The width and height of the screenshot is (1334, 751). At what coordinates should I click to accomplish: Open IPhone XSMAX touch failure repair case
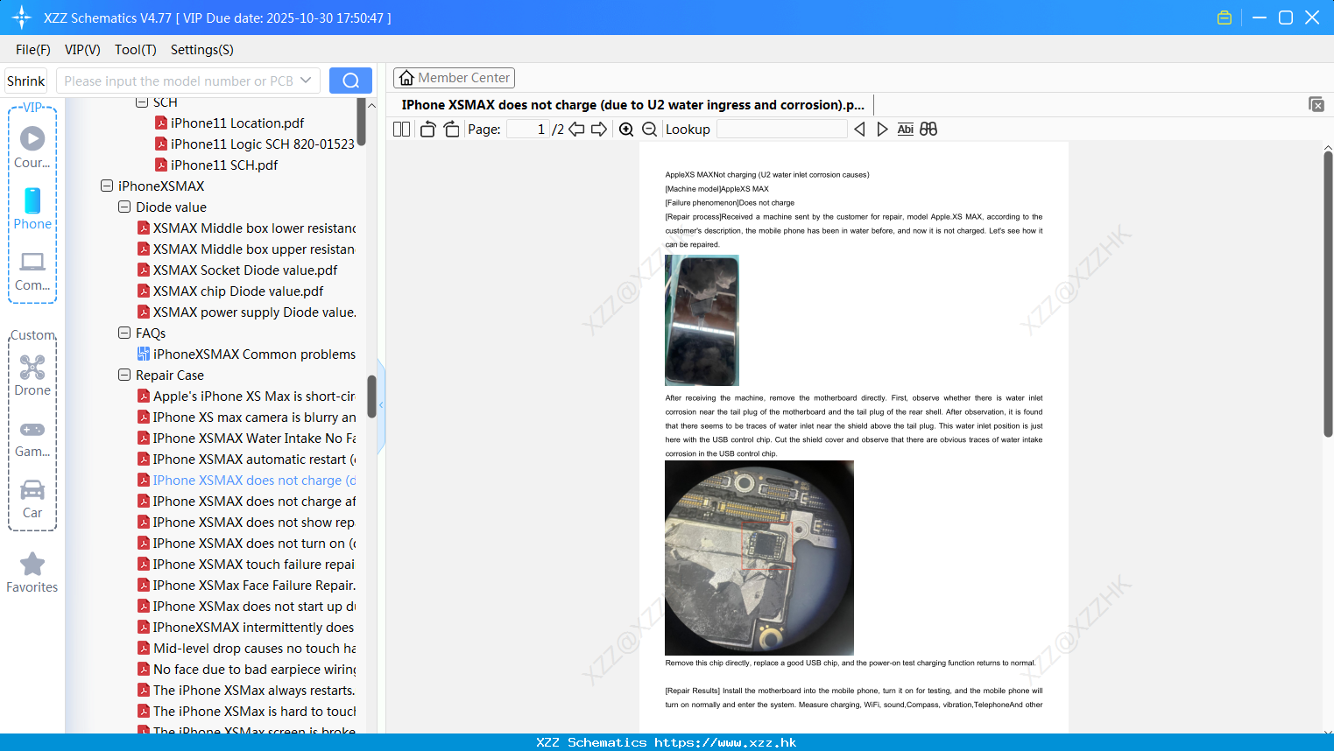pos(246,565)
